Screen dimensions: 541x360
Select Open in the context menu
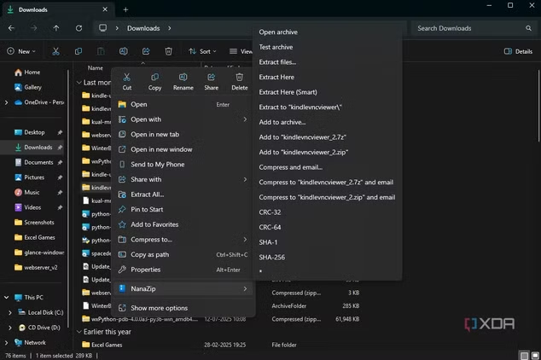pos(183,104)
